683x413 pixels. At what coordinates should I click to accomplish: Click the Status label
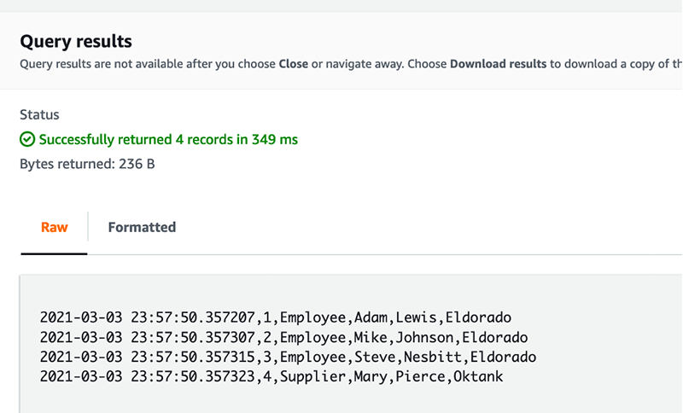tap(39, 115)
